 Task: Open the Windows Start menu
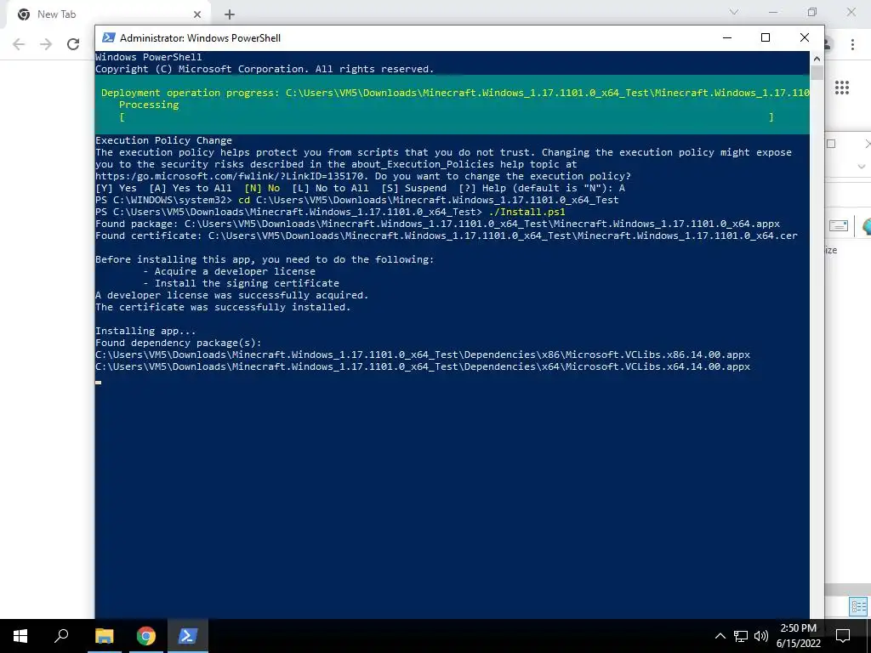[20, 636]
